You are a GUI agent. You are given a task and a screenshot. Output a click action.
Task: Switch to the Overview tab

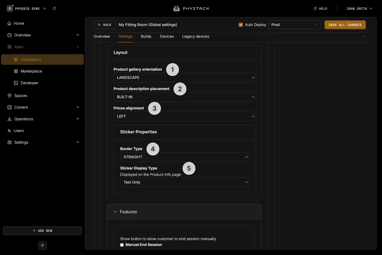point(102,36)
